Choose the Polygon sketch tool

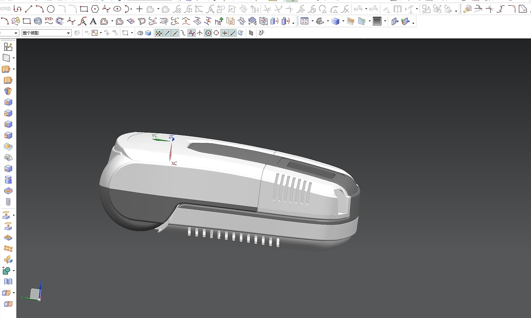[95, 9]
